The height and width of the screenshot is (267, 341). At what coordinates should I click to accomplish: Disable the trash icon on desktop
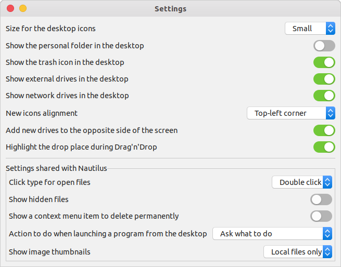point(324,62)
